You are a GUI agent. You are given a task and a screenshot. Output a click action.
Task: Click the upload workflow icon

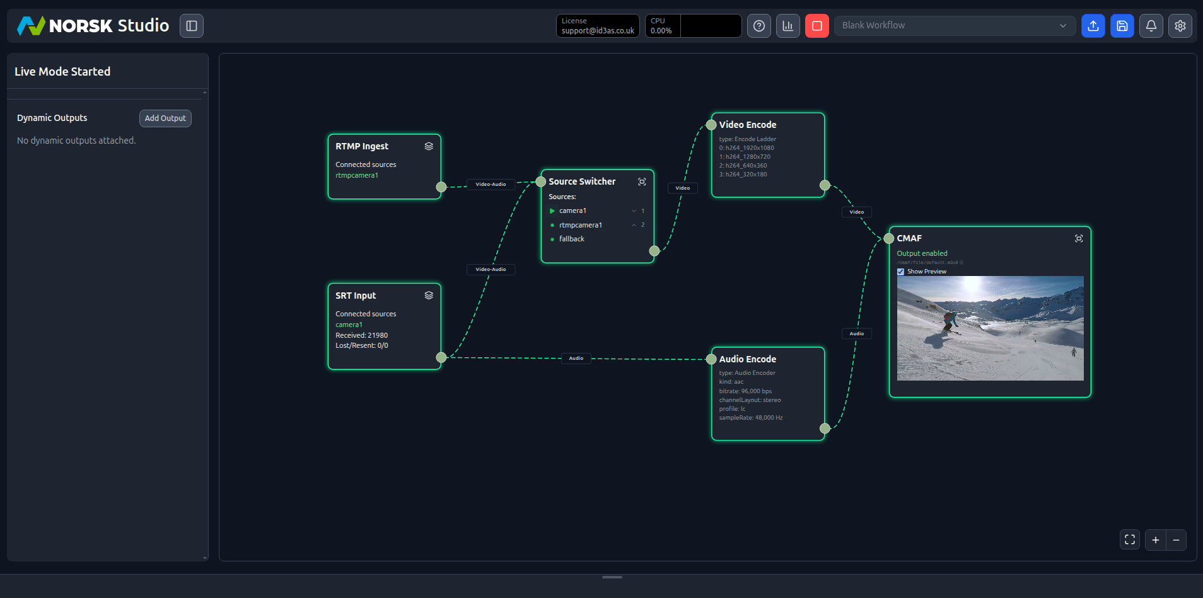(1093, 26)
